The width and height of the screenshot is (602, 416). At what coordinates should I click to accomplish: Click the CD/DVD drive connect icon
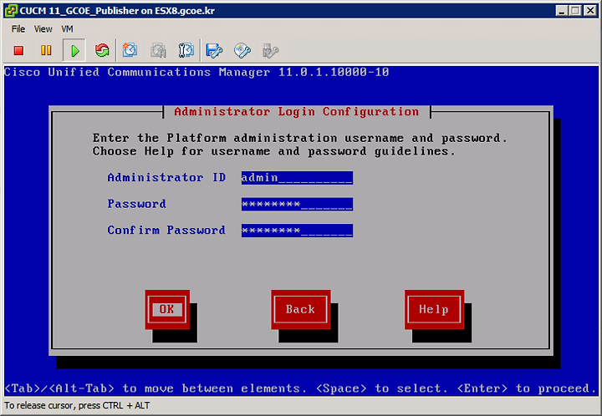pos(242,50)
